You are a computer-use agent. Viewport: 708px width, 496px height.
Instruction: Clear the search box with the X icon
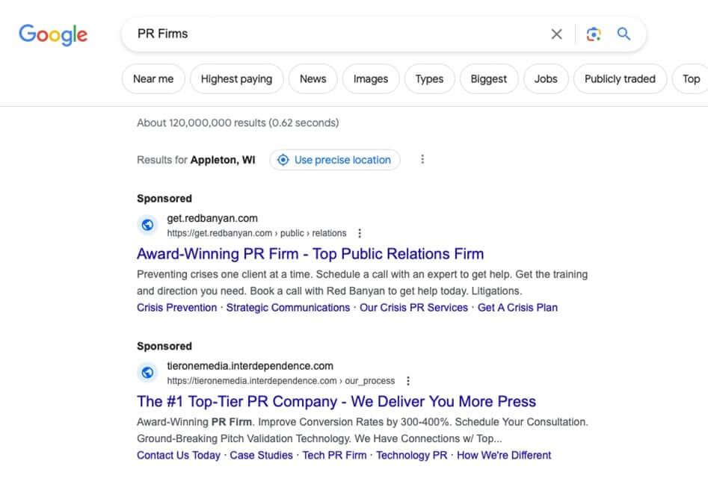click(556, 34)
